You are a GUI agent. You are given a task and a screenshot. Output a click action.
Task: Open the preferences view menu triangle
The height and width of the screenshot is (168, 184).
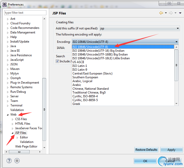[180, 13]
